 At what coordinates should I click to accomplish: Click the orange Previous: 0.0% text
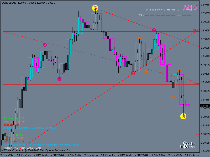pos(13,138)
